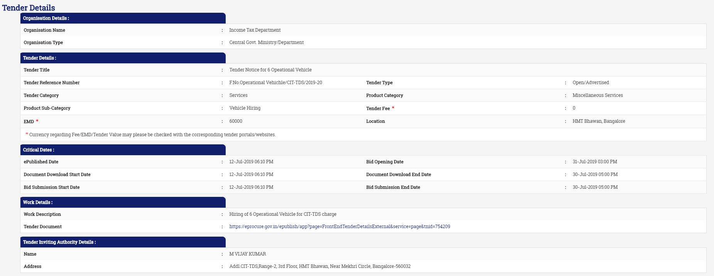Click the red asterisk in the currency note

27,134
